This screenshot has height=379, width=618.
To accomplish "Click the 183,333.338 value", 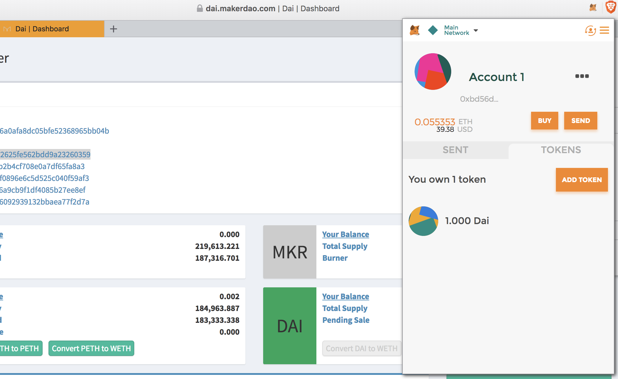I will point(217,320).
